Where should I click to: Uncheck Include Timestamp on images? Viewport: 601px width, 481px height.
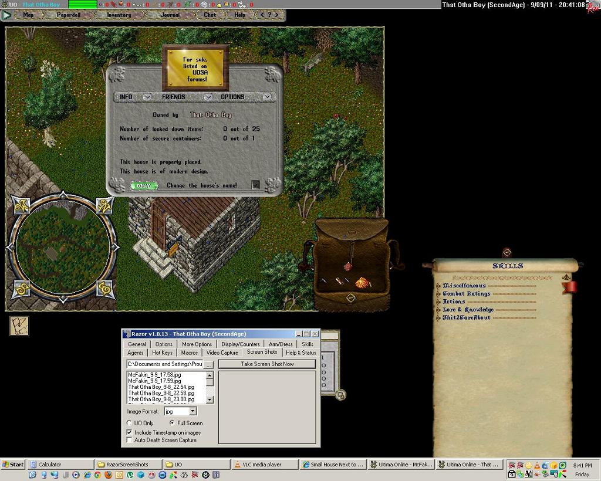(x=130, y=432)
